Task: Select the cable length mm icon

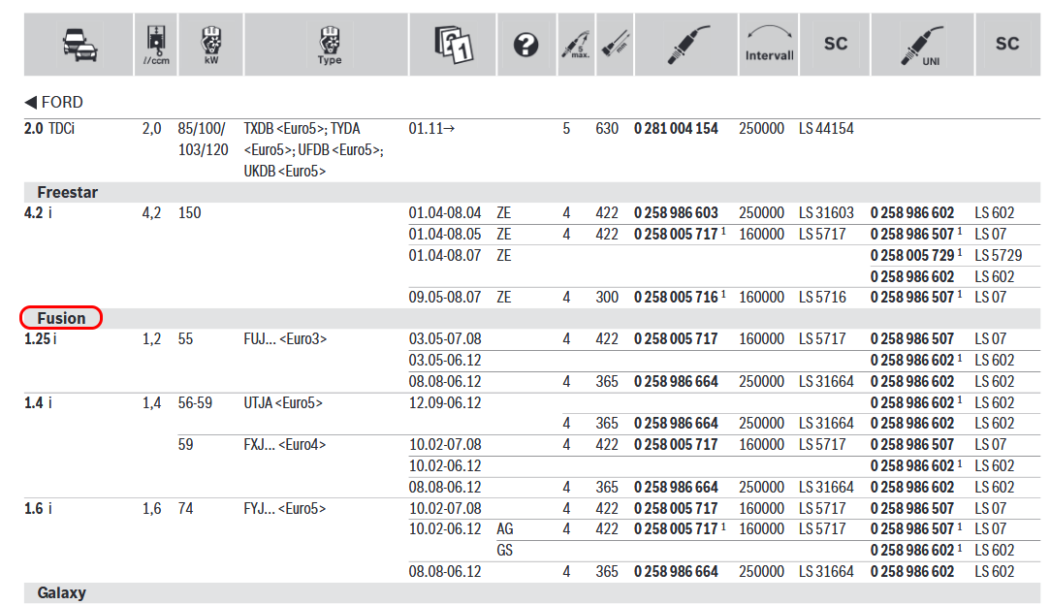Action: pos(615,44)
